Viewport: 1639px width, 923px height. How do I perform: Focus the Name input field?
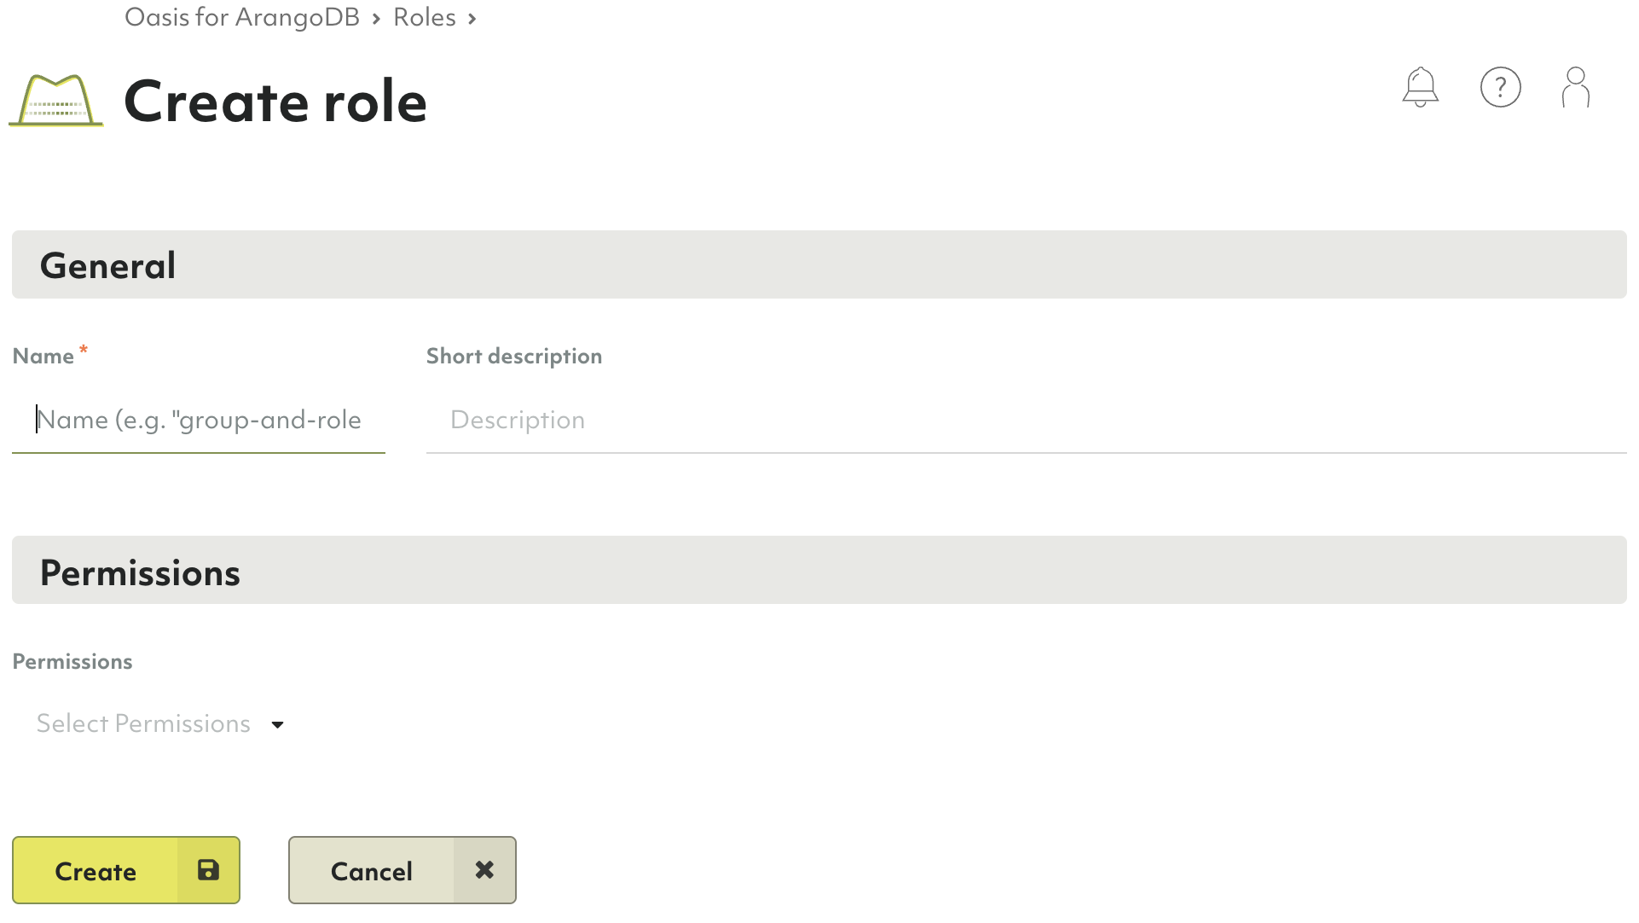(199, 420)
